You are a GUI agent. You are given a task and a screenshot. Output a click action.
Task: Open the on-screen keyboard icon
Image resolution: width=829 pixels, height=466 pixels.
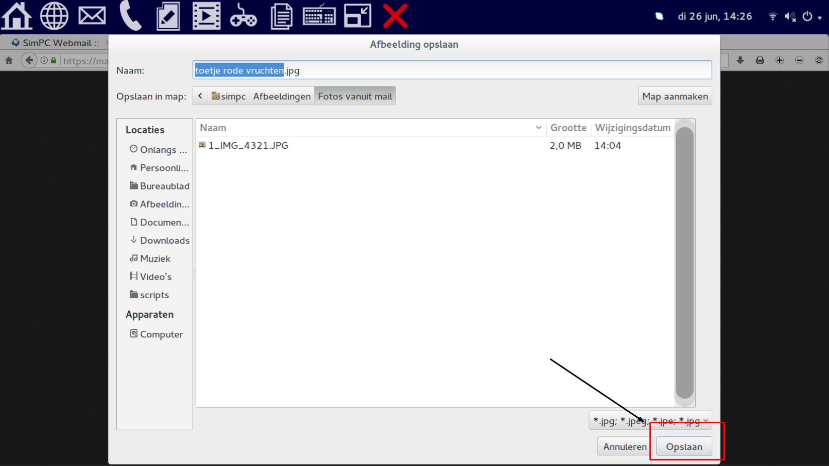point(319,16)
